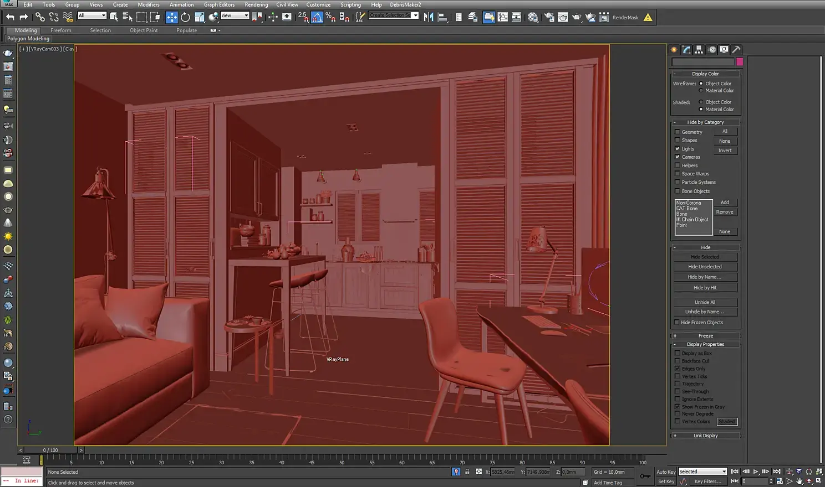Open the Rendering menu
This screenshot has width=825, height=487.
pyautogui.click(x=256, y=4)
